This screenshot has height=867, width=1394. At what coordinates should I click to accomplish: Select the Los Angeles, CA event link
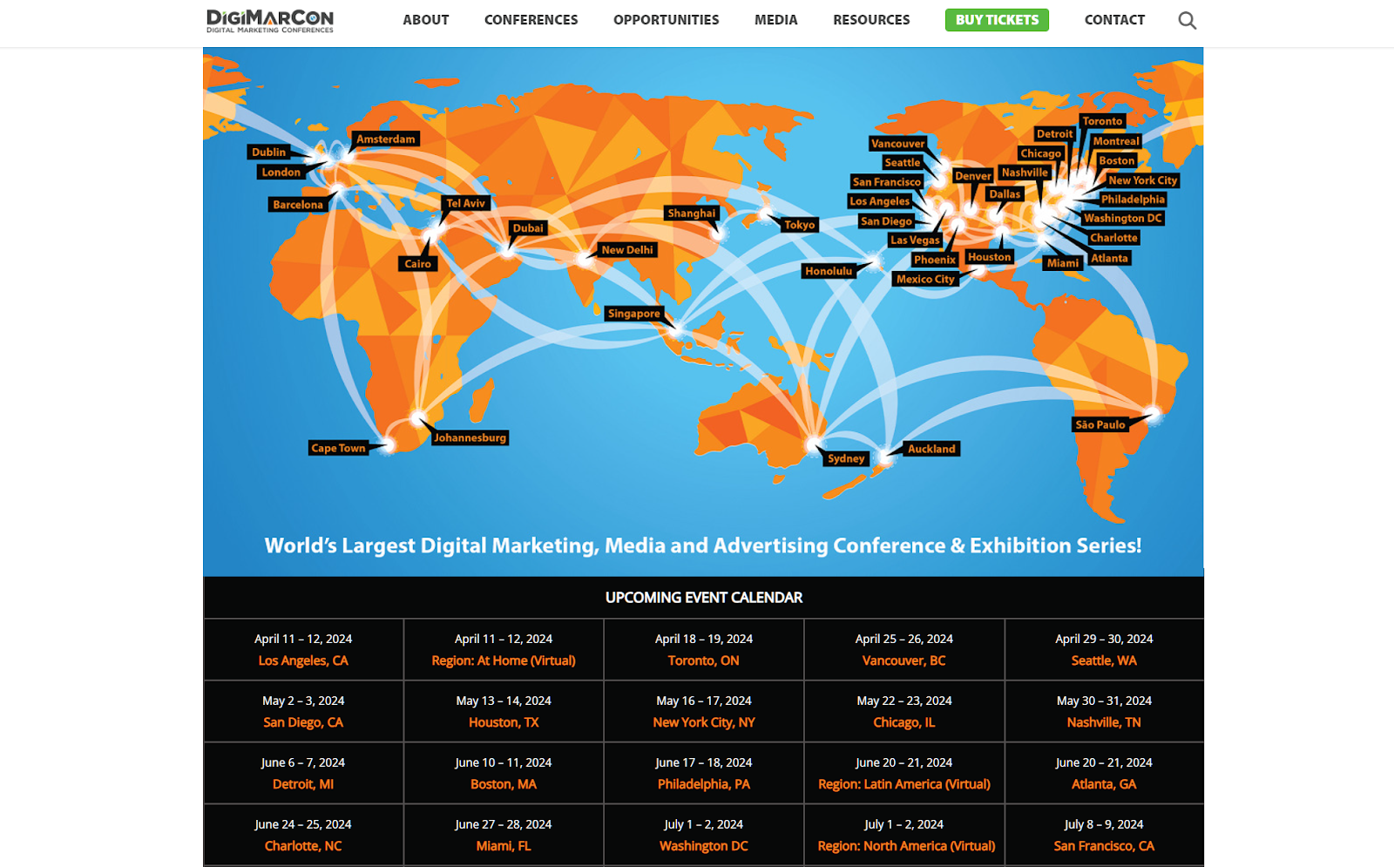302,660
